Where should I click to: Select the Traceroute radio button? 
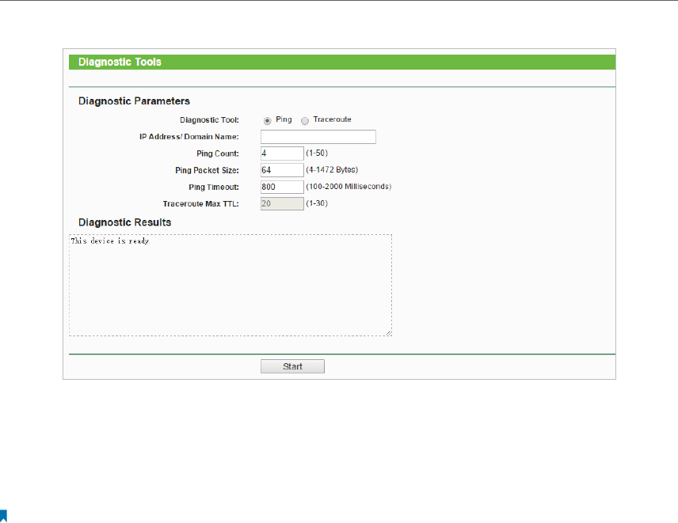pyautogui.click(x=305, y=121)
